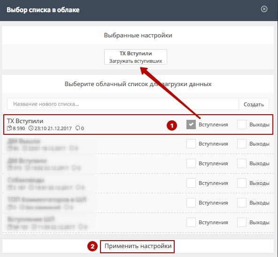Focus the Название нового списка input field
This screenshot has height=257, width=278.
point(123,104)
